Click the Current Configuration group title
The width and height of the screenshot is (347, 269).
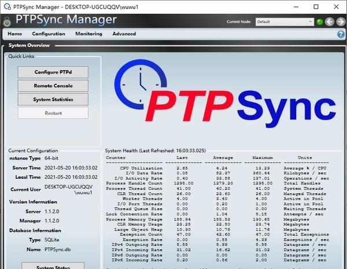pos(33,151)
